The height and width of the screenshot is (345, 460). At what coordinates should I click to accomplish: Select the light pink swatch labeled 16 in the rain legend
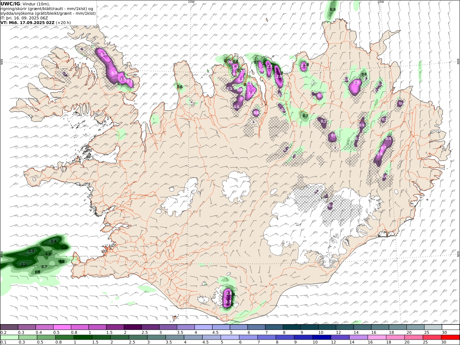pyautogui.click(x=377, y=337)
